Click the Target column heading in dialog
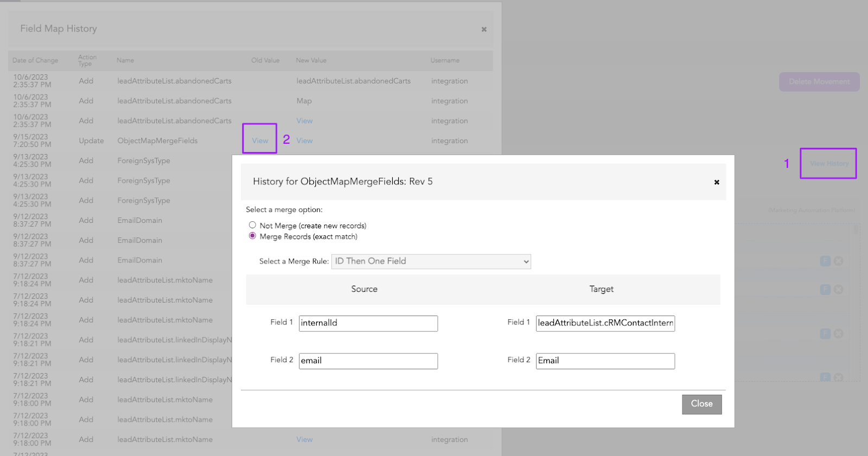The width and height of the screenshot is (868, 456). coord(601,289)
